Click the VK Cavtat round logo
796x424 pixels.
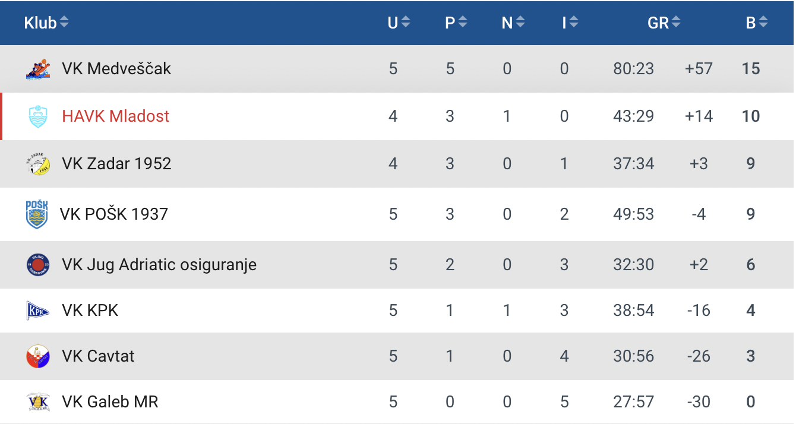click(38, 356)
